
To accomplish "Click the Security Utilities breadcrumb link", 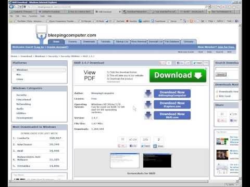I will pos(70,56).
